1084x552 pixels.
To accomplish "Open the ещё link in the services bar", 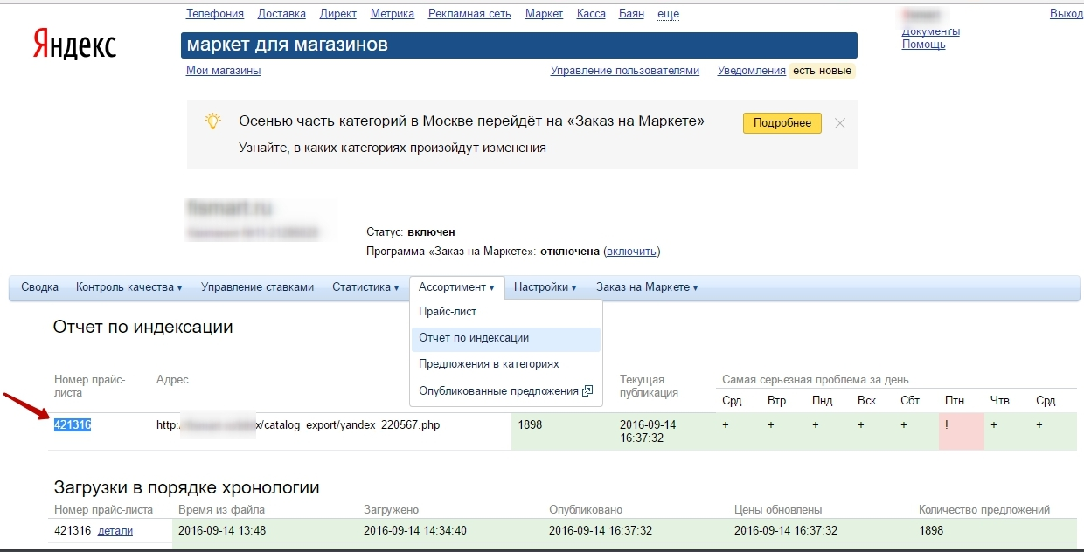I will 669,14.
